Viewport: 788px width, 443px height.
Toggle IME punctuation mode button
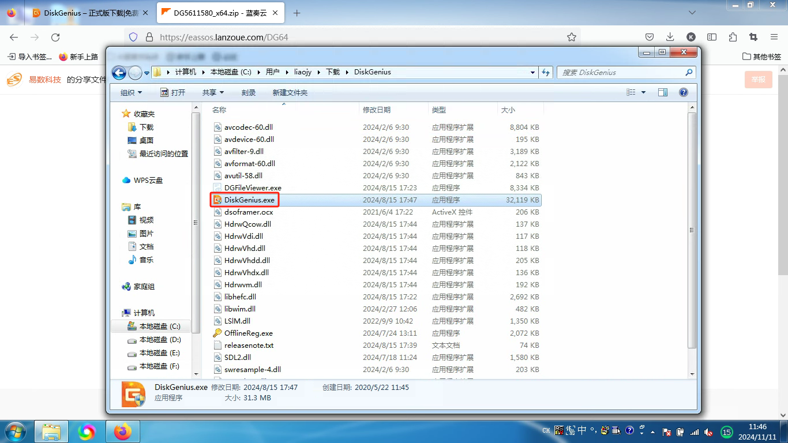click(x=594, y=430)
